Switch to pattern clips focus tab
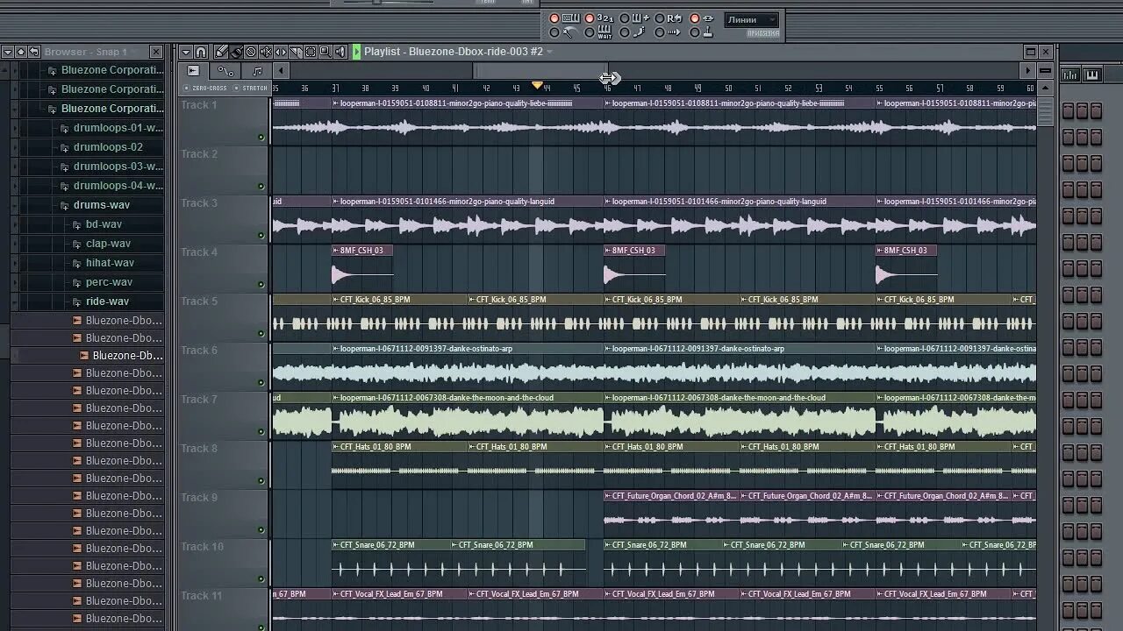Viewport: 1123px width, 631px height. (x=256, y=71)
